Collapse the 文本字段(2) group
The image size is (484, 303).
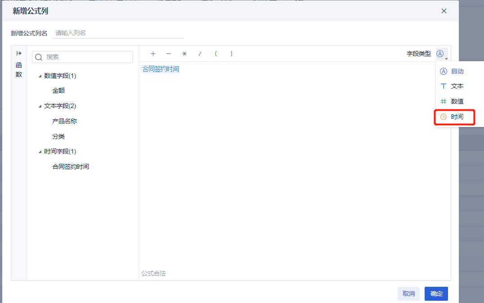click(40, 106)
